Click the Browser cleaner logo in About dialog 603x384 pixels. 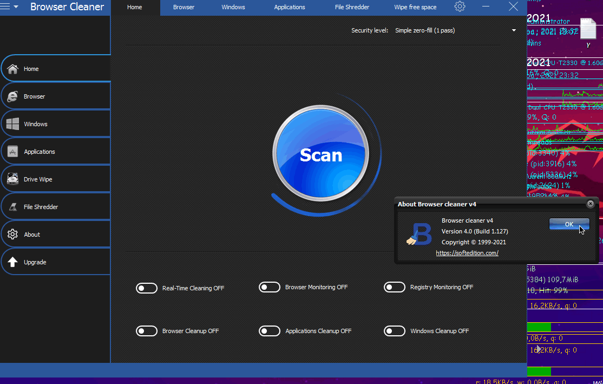(419, 234)
